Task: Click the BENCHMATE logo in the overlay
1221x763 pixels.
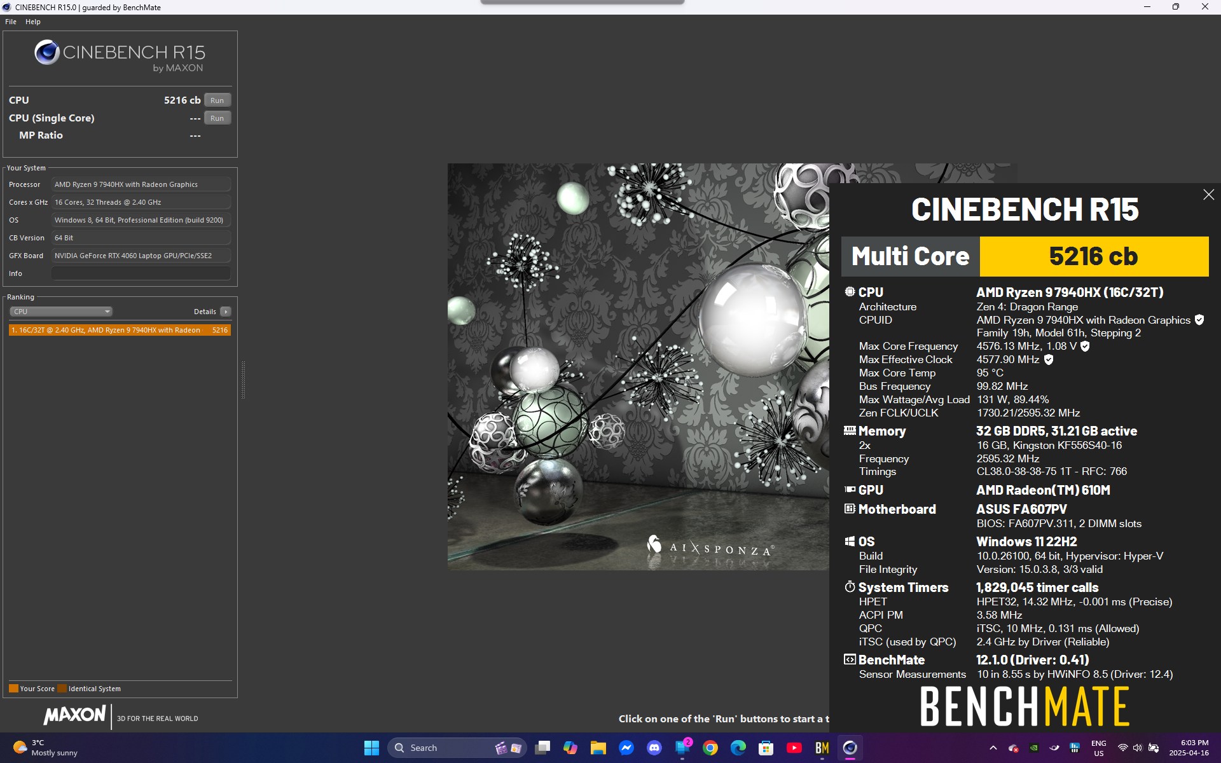Action: pos(1024,706)
